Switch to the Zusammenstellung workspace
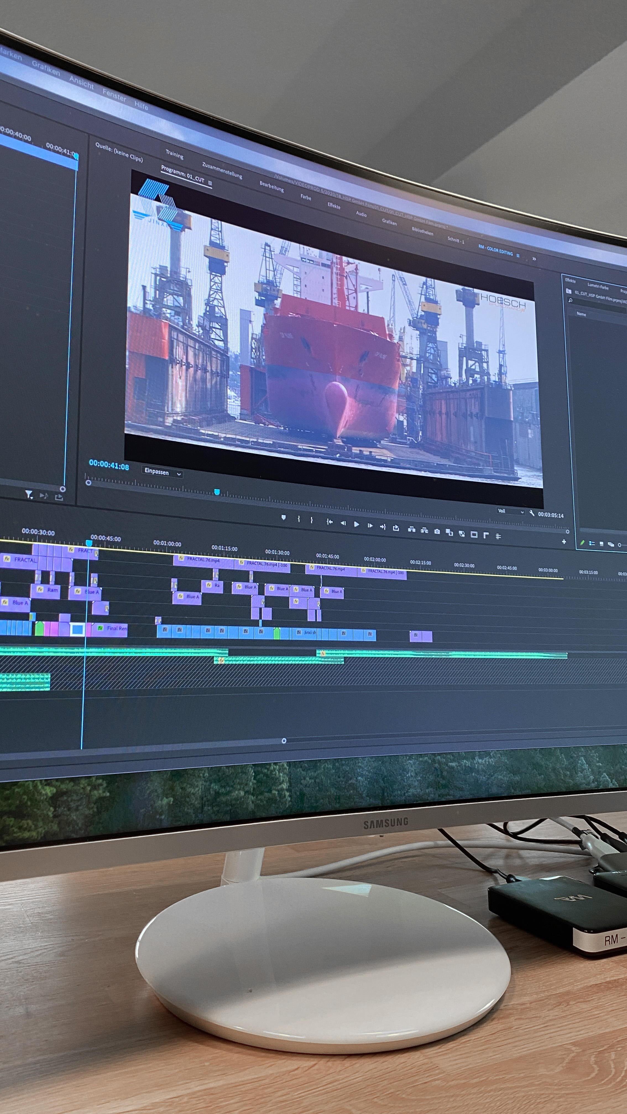 pos(223,170)
